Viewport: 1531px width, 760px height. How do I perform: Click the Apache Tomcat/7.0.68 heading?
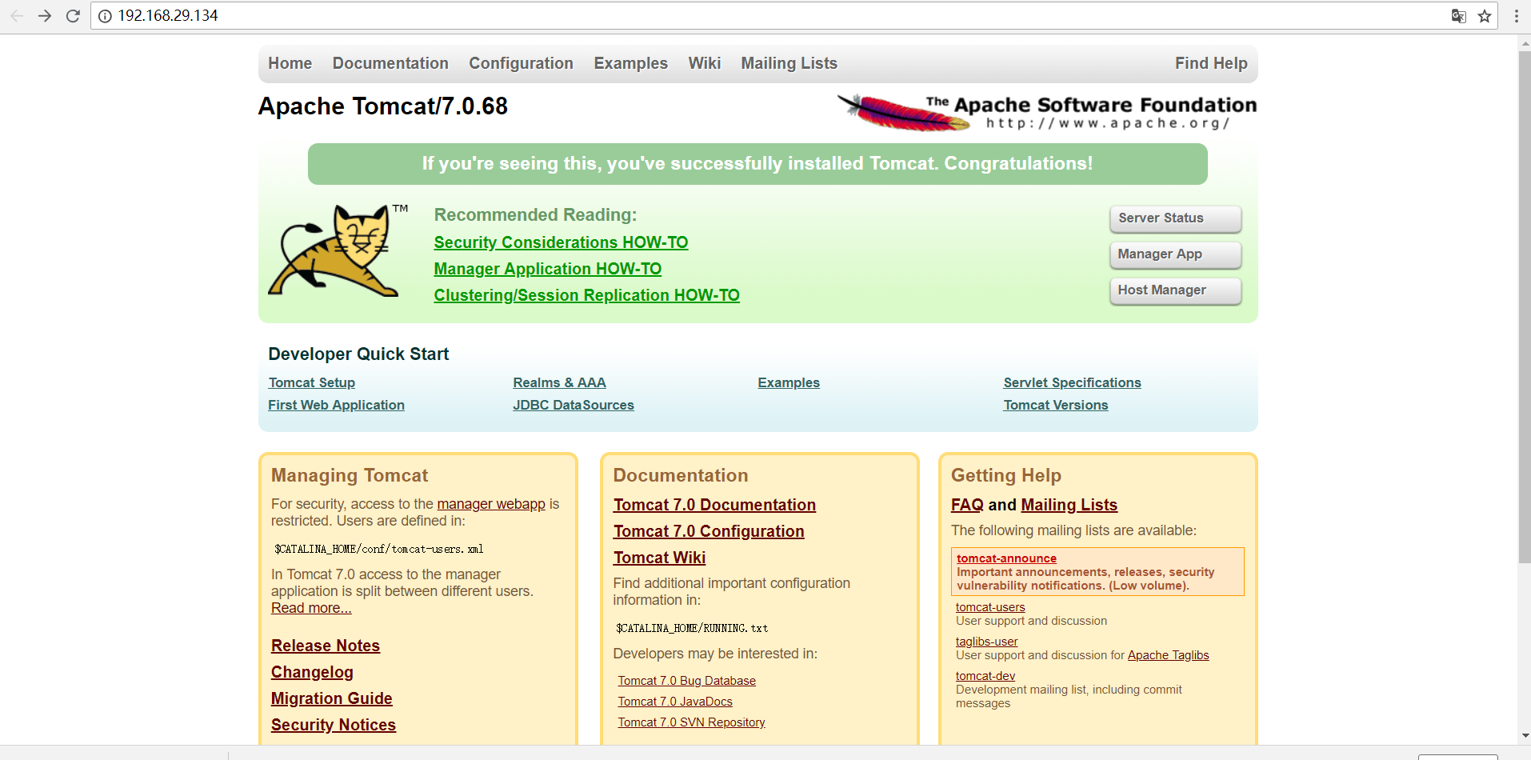[x=383, y=106]
